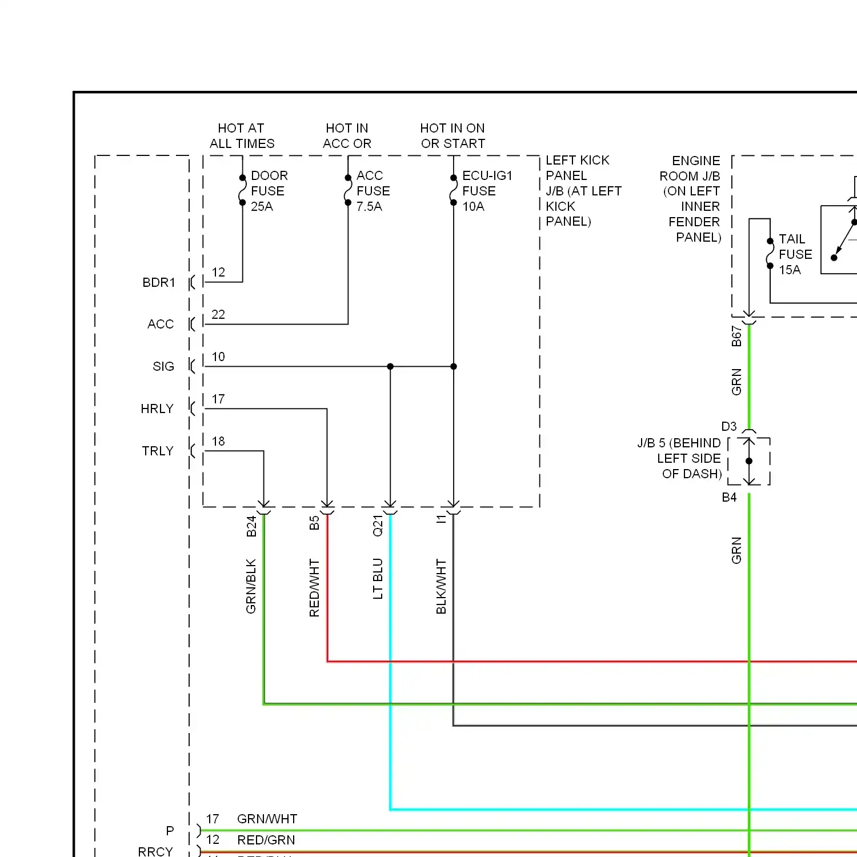Click the "RED/GRN" wire label

(x=266, y=840)
